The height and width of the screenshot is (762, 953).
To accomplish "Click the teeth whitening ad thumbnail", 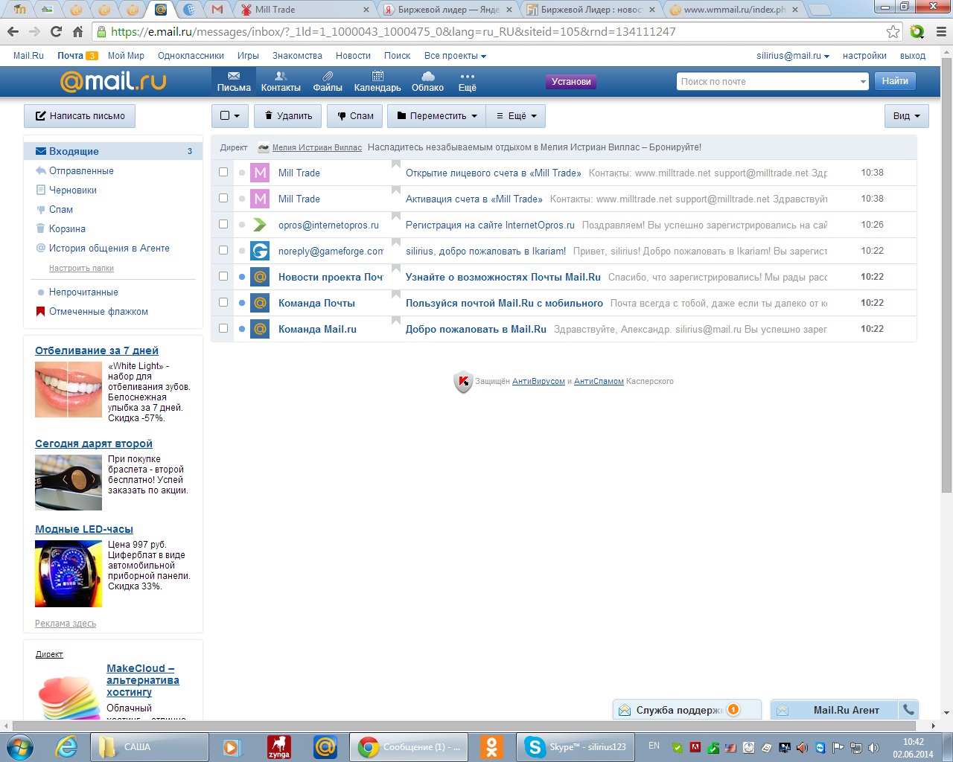I will coord(68,389).
